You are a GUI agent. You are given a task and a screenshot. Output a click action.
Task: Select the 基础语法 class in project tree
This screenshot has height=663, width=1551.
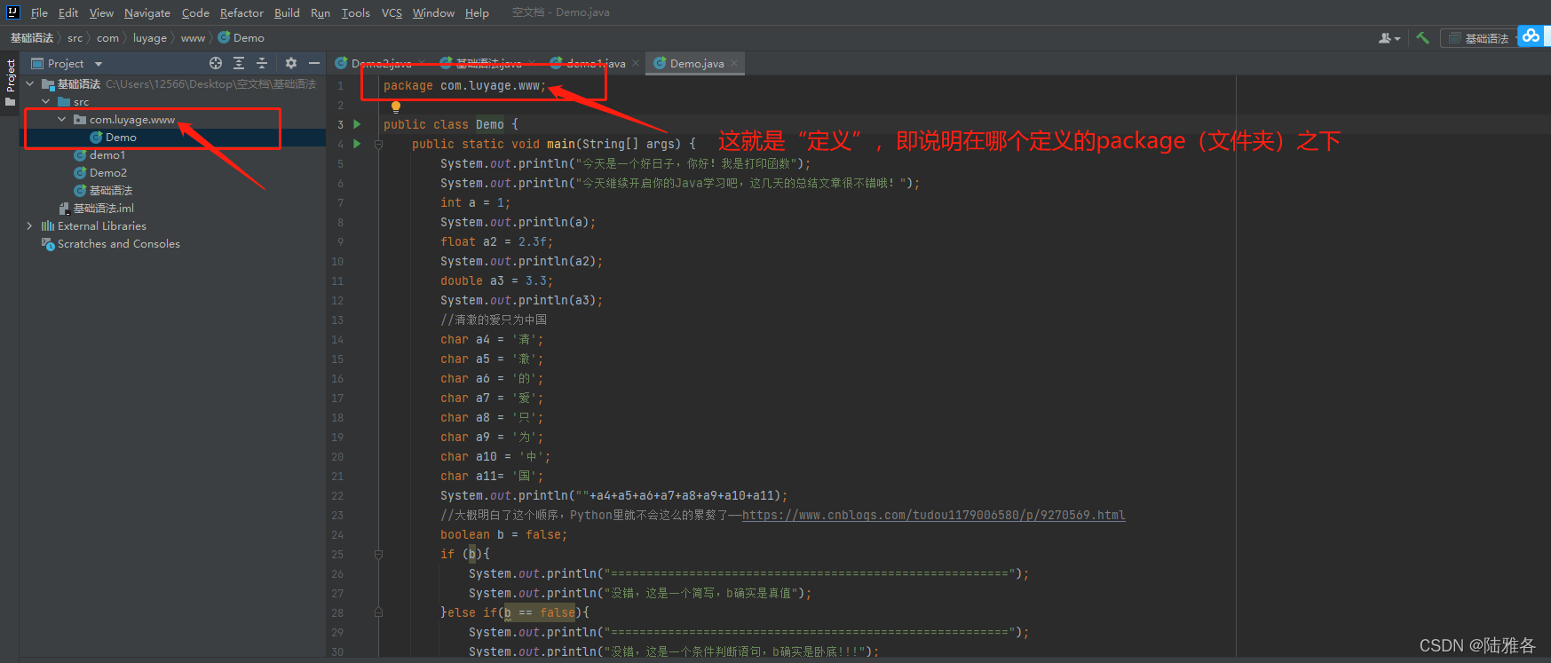coord(103,191)
